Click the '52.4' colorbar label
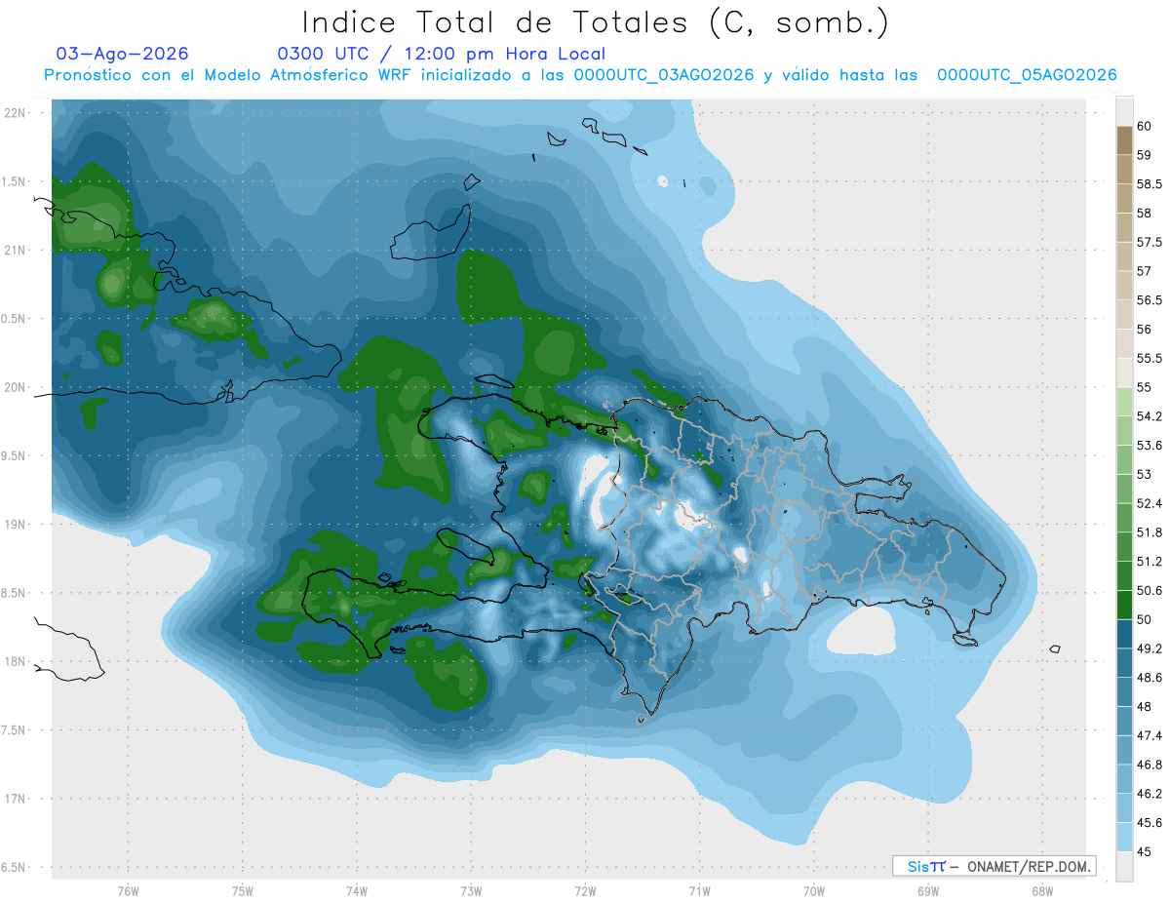The width and height of the screenshot is (1170, 904). (1149, 503)
